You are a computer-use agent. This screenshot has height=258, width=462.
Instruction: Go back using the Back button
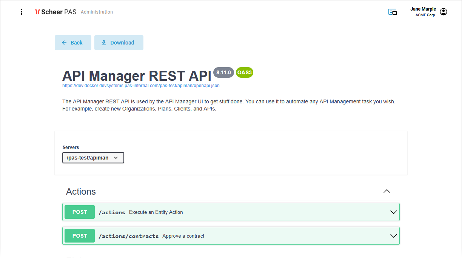pyautogui.click(x=73, y=43)
